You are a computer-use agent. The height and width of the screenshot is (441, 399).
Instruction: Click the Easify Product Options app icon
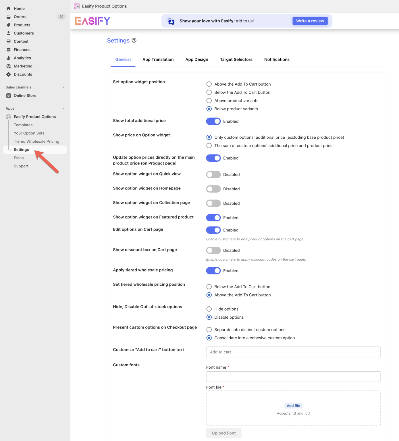(x=8, y=117)
